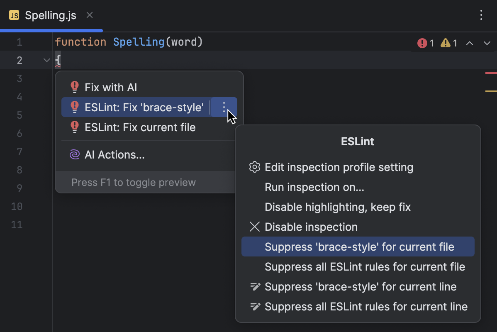Image resolution: width=497 pixels, height=332 pixels.
Task: Open the editor kebab menu at top right
Action: 481,15
